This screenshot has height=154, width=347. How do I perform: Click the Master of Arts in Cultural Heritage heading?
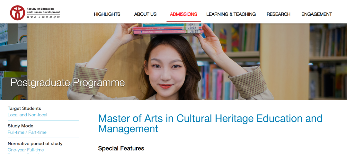click(210, 124)
